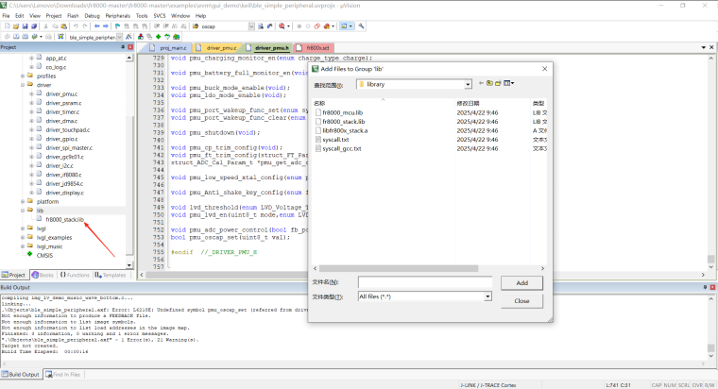The image size is (718, 389).
Task: Click the file name input field
Action: tap(423, 282)
